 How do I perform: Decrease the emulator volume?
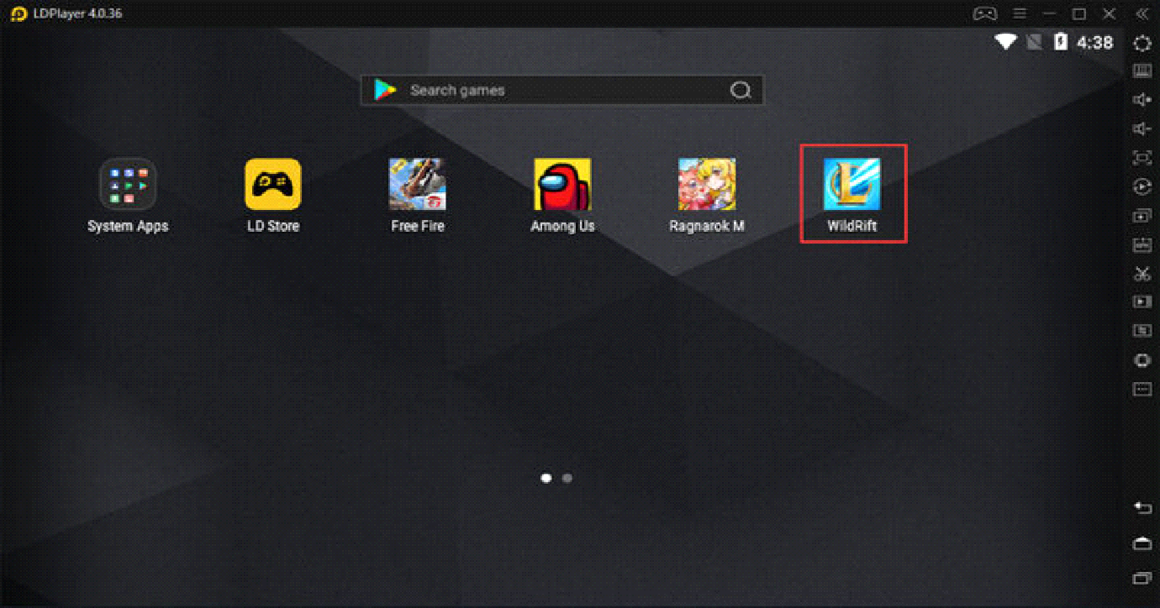pyautogui.click(x=1142, y=128)
